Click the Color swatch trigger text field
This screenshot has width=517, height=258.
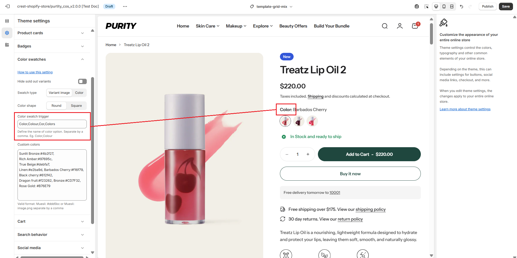tap(52, 124)
